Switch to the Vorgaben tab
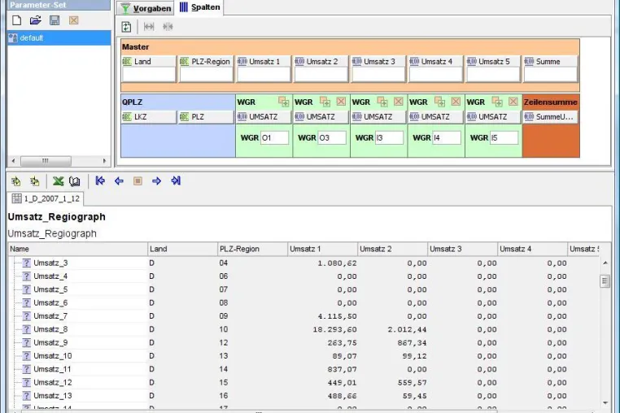The height and width of the screenshot is (413, 620). click(x=146, y=8)
